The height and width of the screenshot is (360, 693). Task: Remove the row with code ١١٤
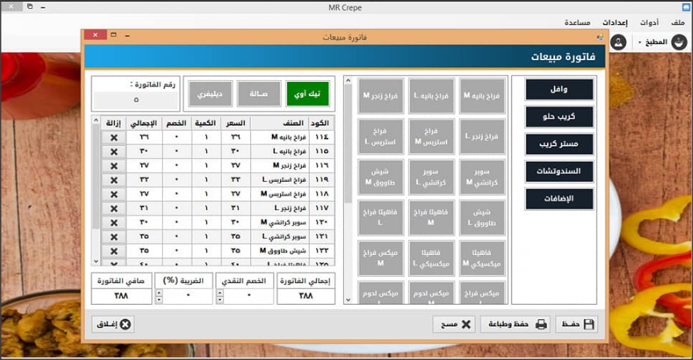tap(113, 137)
